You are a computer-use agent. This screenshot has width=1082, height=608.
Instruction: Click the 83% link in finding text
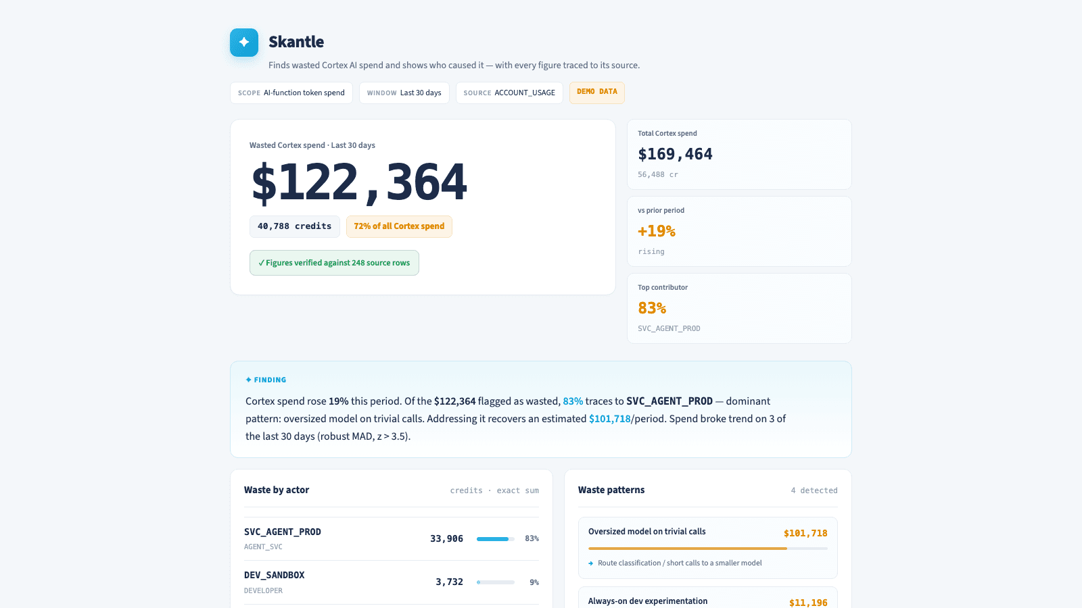(x=573, y=401)
